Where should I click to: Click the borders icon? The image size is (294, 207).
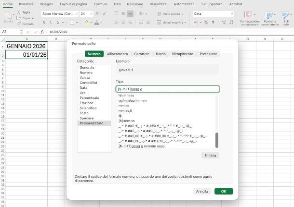click(72, 22)
